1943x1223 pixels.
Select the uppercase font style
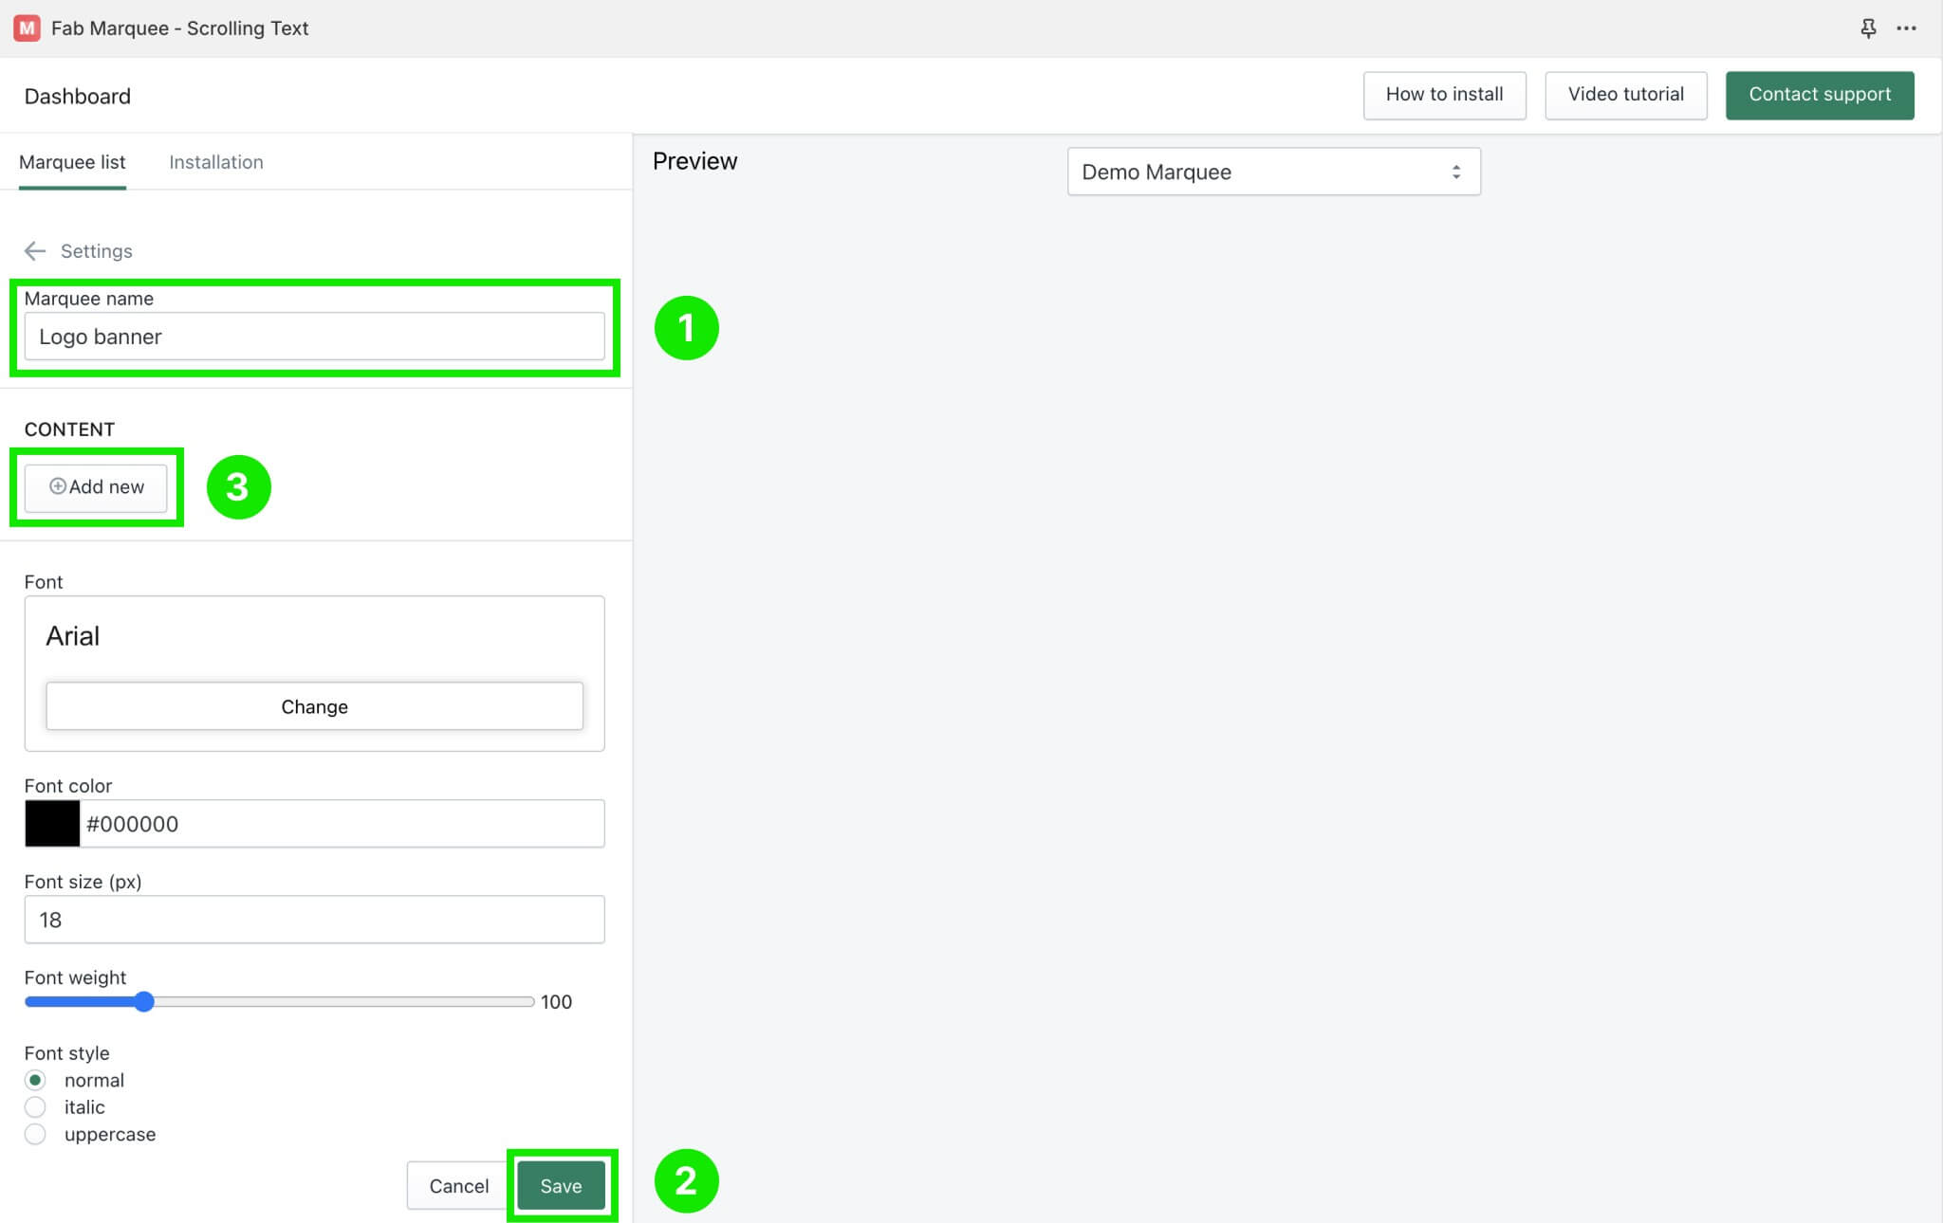pyautogui.click(x=35, y=1134)
